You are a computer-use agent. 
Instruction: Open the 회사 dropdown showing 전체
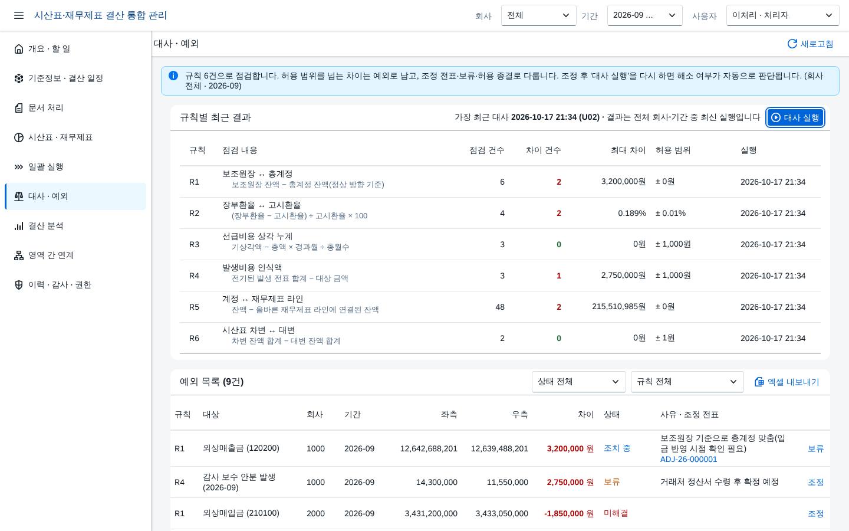tap(538, 15)
